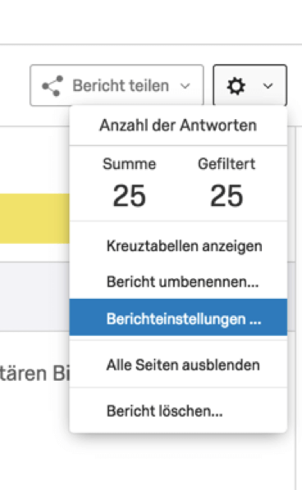Click the partial heading text ending 'tären Bi'
The height and width of the screenshot is (490, 302).
pyautogui.click(x=34, y=373)
